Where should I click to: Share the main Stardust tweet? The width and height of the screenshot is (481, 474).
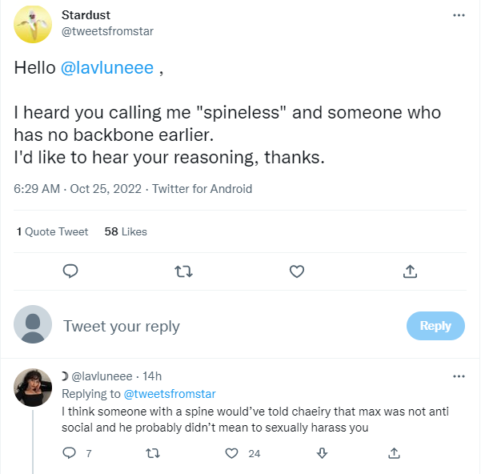(x=410, y=271)
